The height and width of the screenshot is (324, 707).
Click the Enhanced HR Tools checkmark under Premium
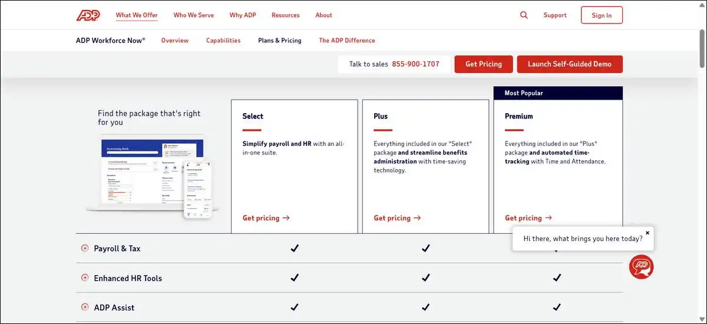pos(557,278)
